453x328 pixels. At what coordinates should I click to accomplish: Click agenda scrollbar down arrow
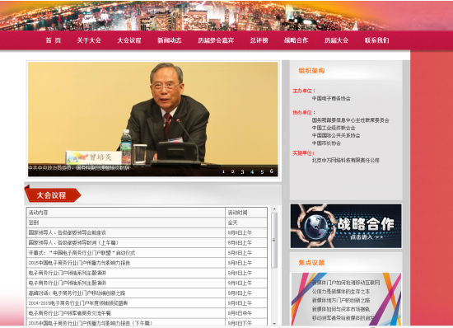[274, 323]
